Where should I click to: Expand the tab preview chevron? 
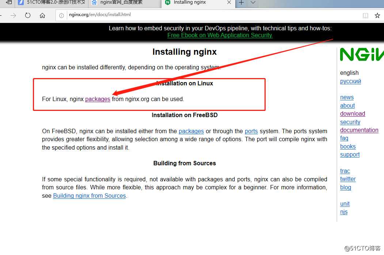pos(253,3)
